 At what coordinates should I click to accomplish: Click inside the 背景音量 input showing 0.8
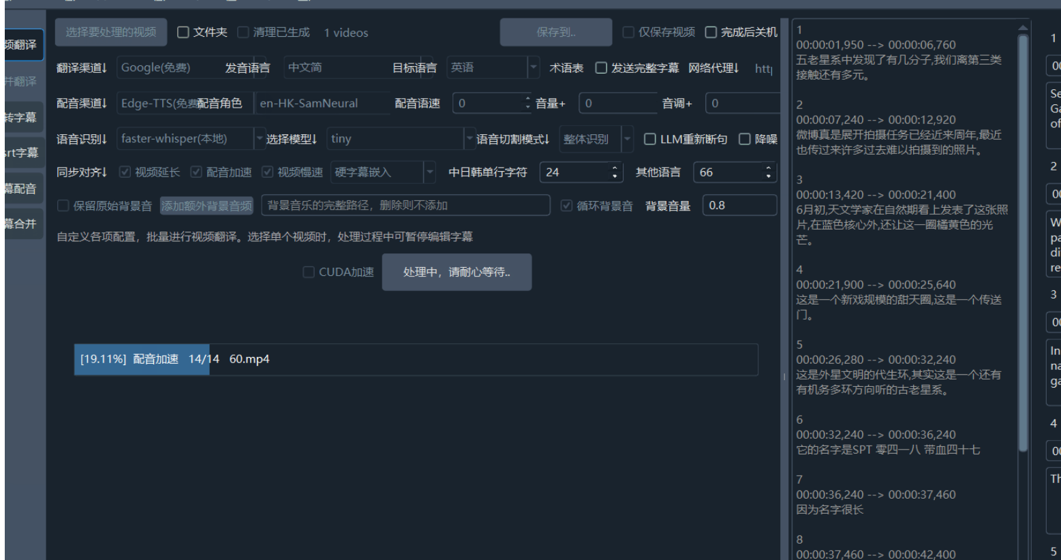[x=739, y=205]
